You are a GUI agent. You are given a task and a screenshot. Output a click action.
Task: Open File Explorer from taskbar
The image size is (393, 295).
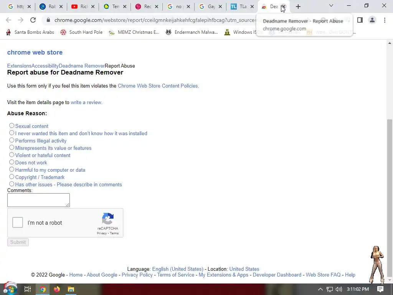pyautogui.click(x=71, y=289)
